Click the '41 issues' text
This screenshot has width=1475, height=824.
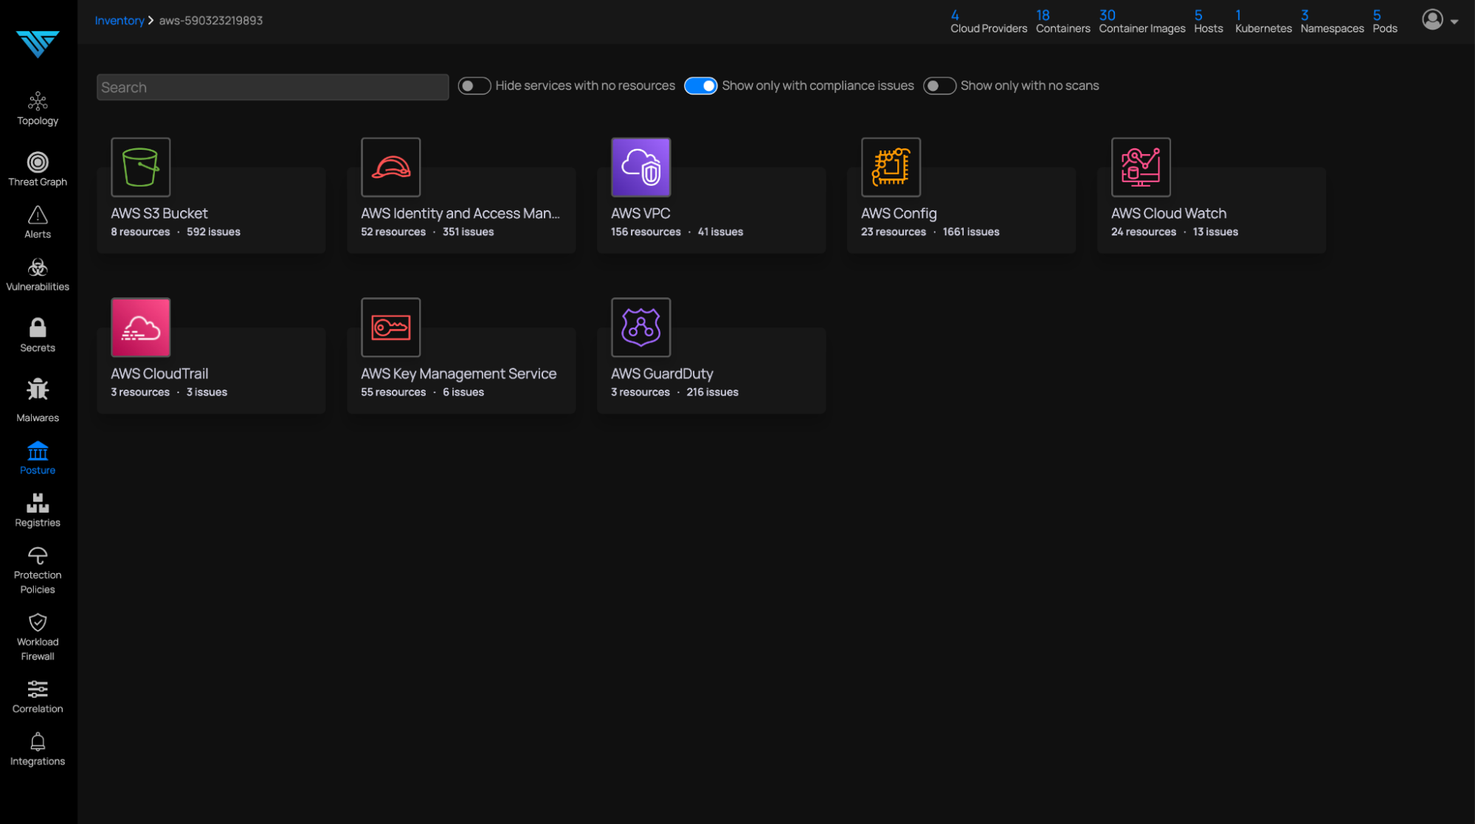pos(720,232)
